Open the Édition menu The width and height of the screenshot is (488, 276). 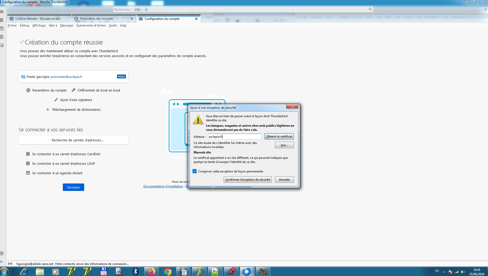tap(24, 25)
